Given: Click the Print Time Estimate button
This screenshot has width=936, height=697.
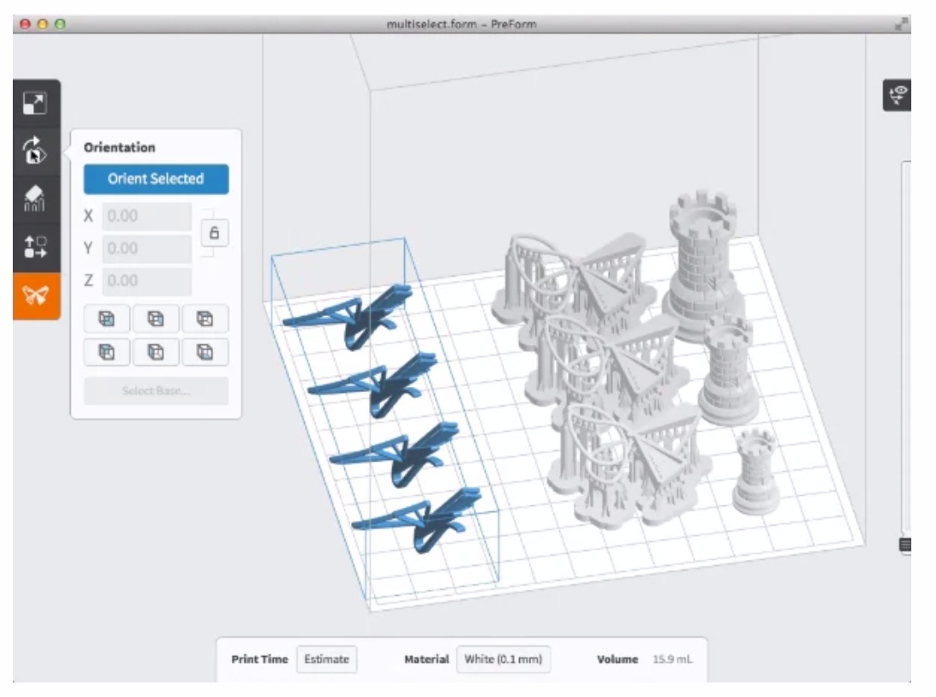Looking at the screenshot, I should (326, 660).
